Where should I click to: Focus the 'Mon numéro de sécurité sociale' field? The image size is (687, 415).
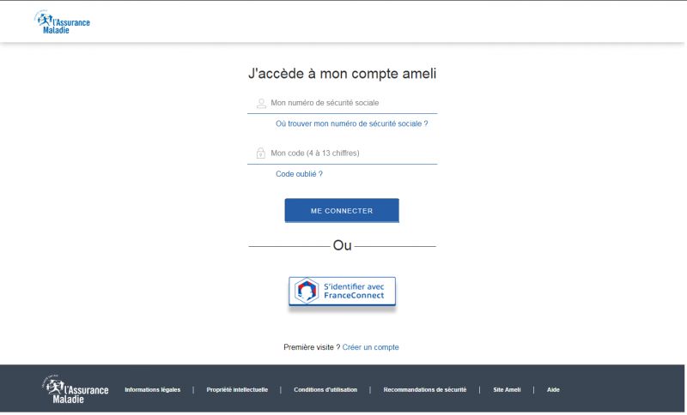pyautogui.click(x=352, y=103)
